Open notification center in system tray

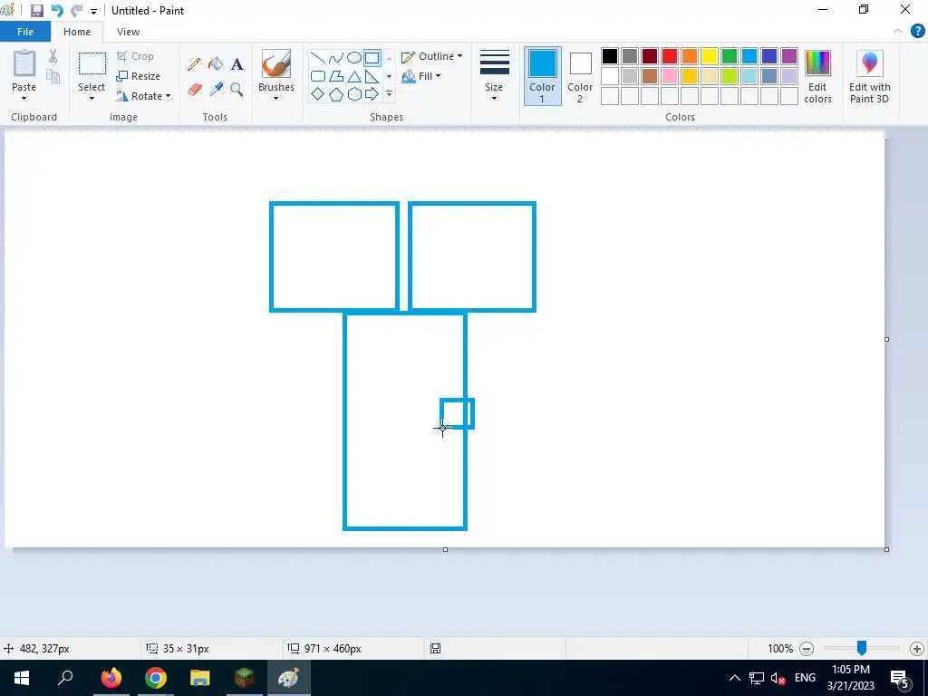click(899, 678)
